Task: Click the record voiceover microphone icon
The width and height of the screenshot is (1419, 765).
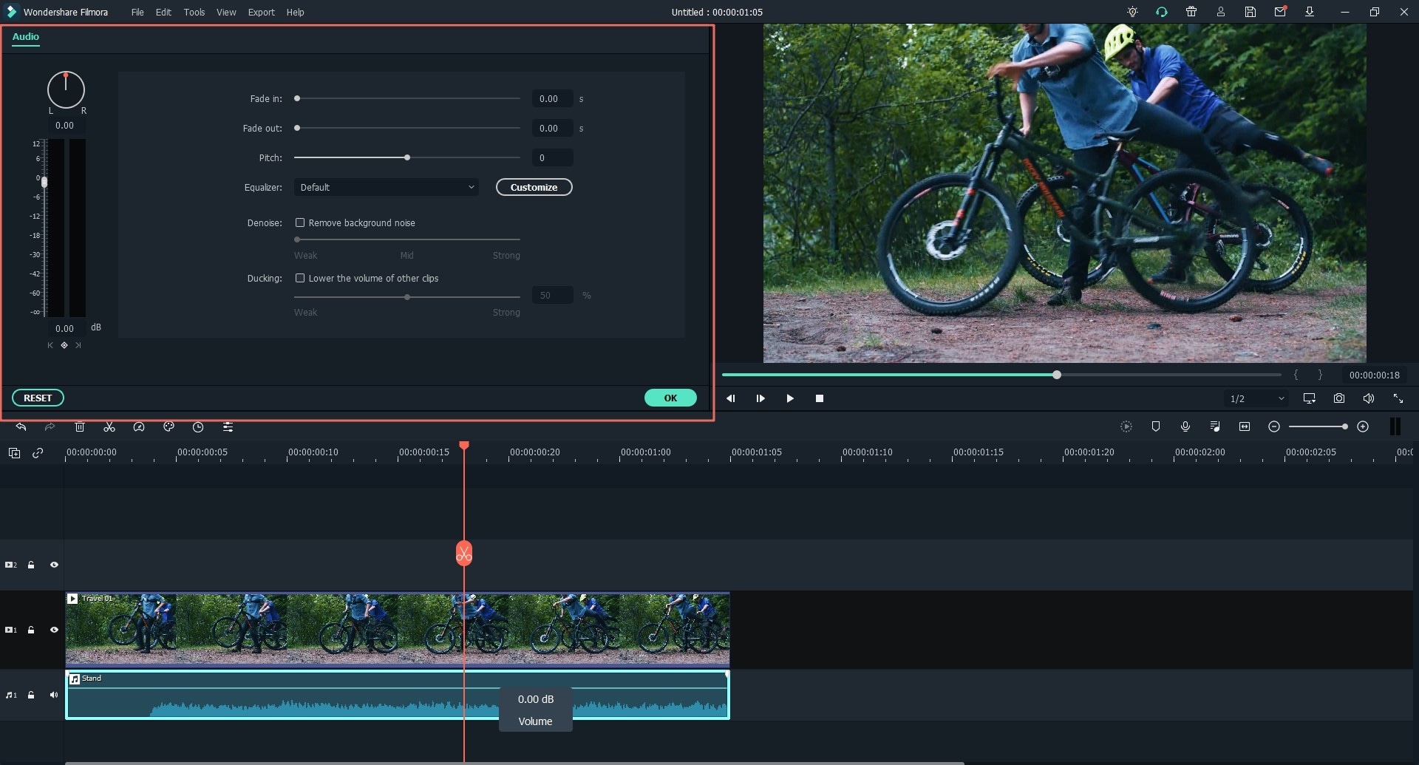Action: pos(1185,426)
